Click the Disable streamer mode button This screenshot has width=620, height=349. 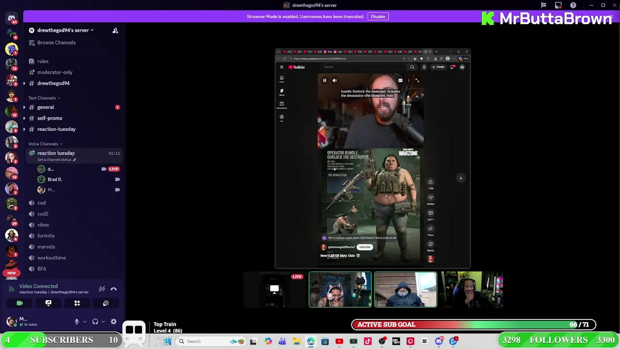pyautogui.click(x=378, y=16)
